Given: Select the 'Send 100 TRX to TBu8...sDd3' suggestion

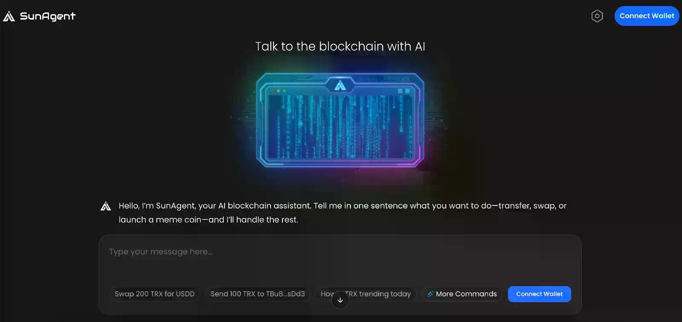Looking at the screenshot, I should [257, 294].
